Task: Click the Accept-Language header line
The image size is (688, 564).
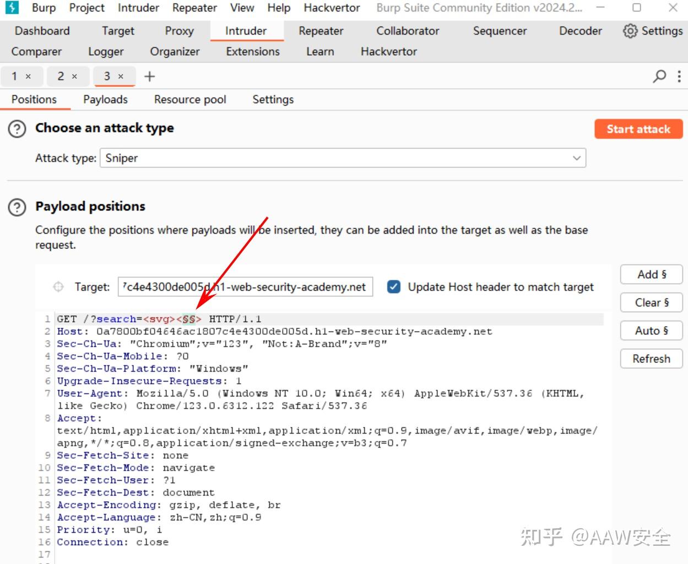Action: 159,517
